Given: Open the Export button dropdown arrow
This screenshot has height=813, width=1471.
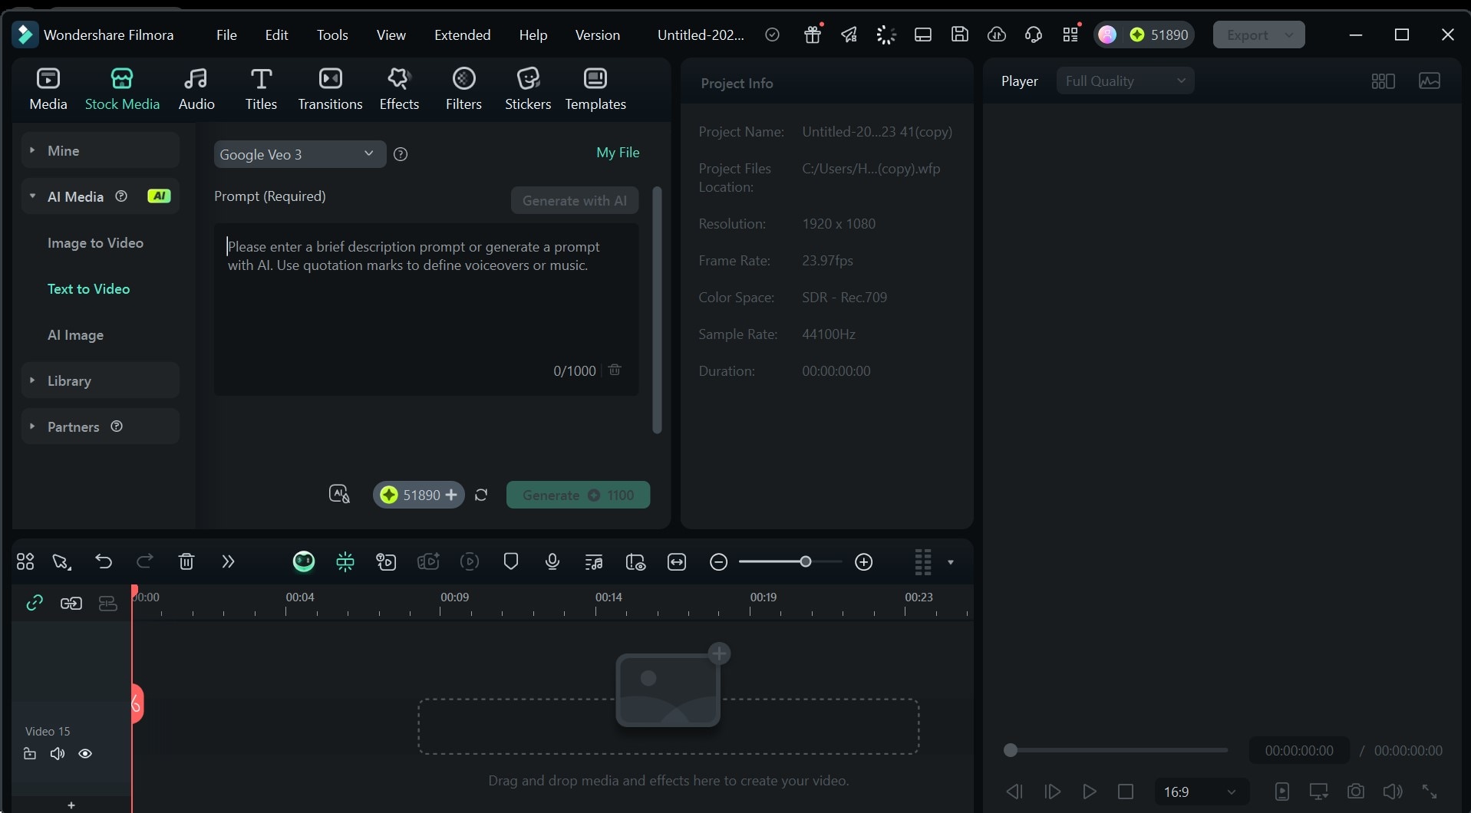Looking at the screenshot, I should [1289, 35].
